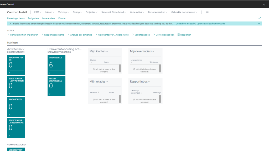The height and width of the screenshot is (151, 269).
Task: Open the Urenregels tile arrow
Action: (50, 73)
